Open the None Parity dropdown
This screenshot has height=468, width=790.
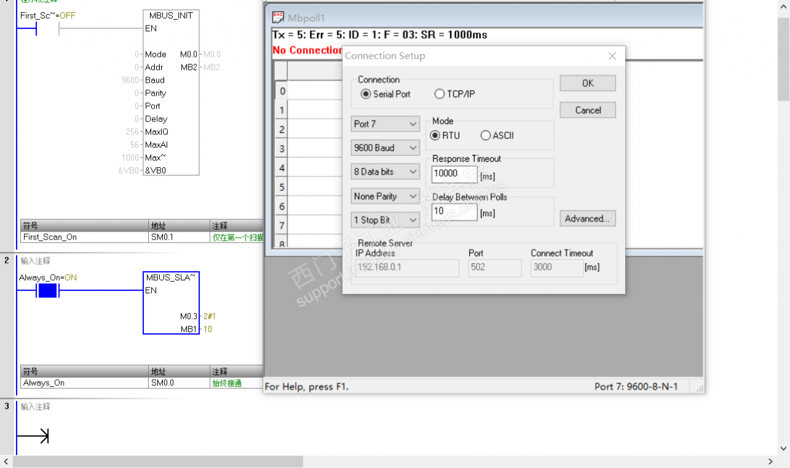coord(385,196)
